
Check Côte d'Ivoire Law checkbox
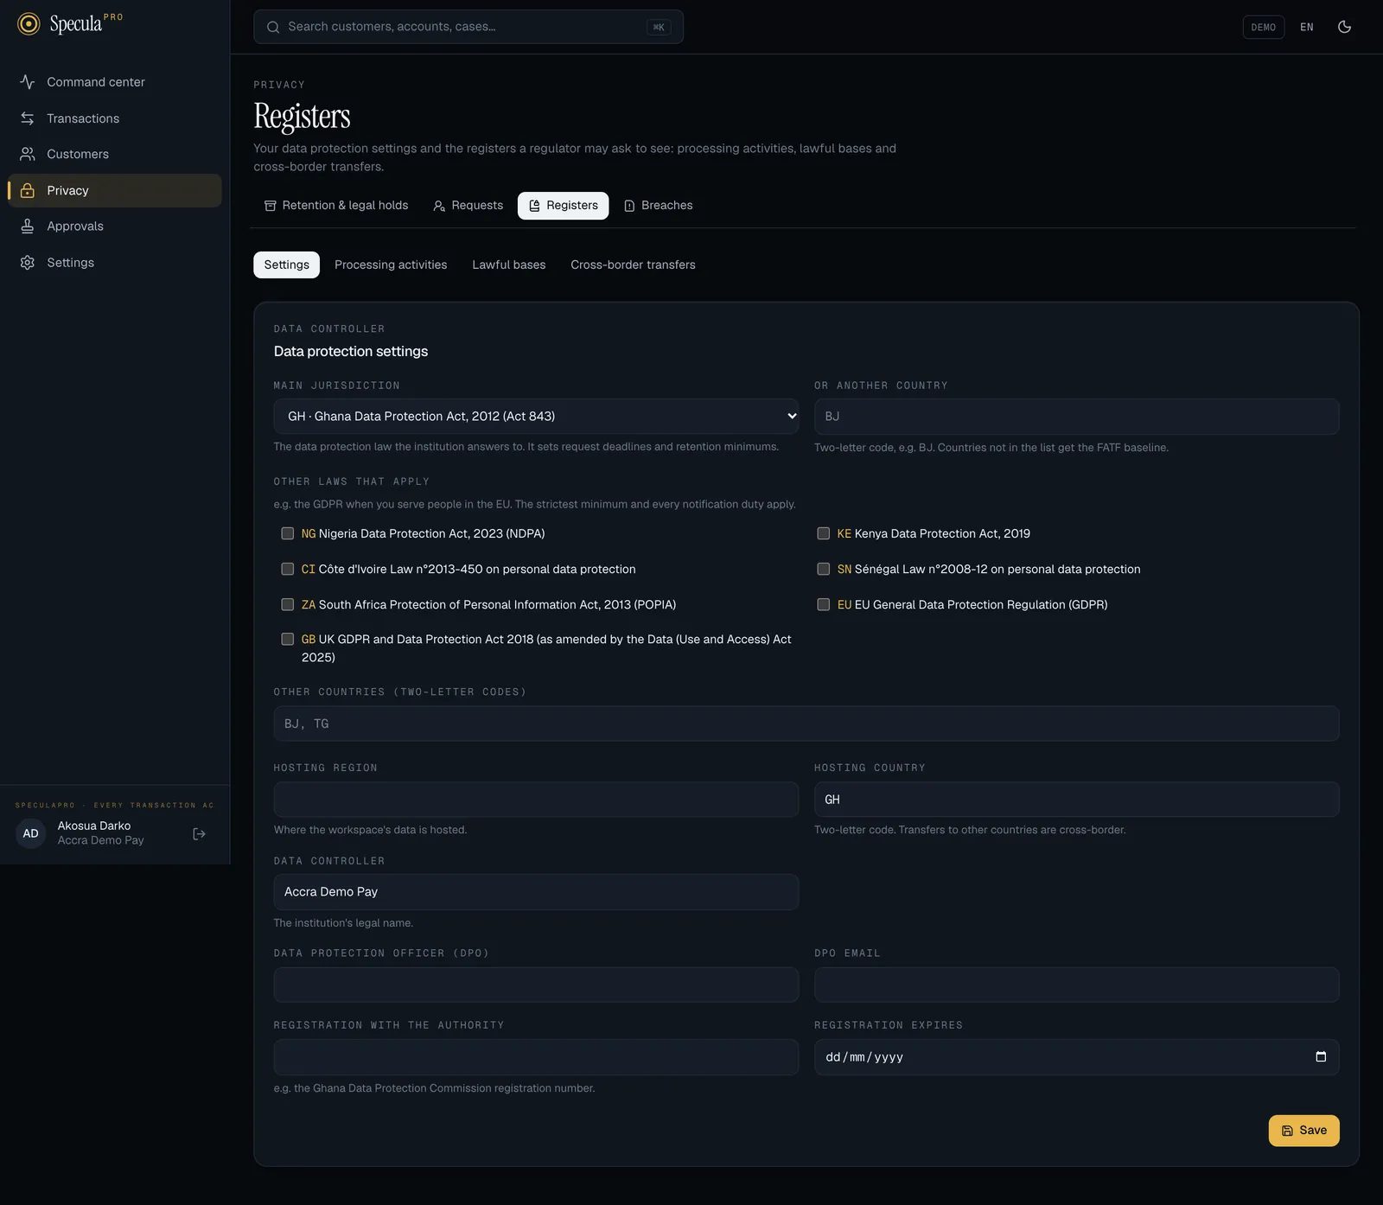[288, 569]
